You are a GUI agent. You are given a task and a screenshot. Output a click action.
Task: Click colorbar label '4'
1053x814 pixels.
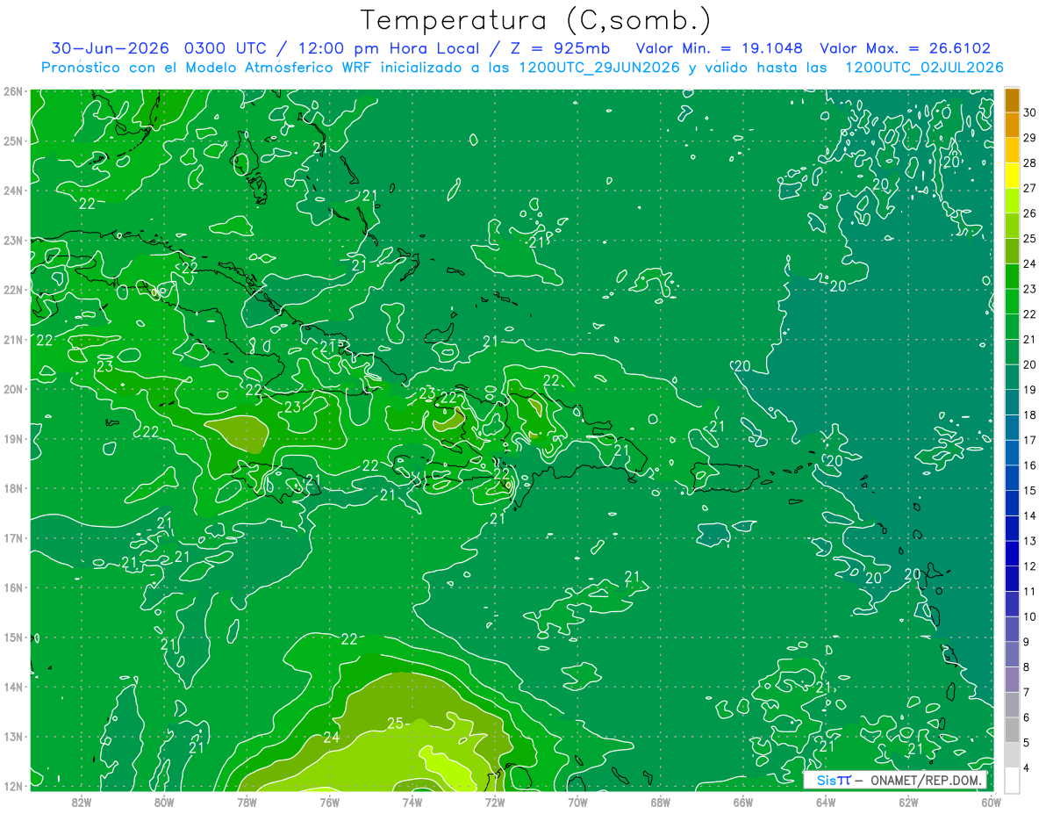click(1028, 767)
